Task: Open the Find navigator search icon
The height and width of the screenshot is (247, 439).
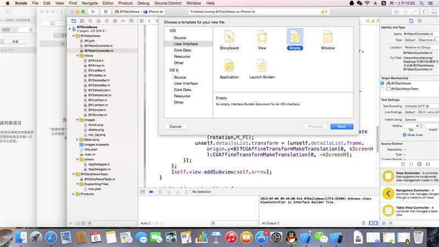Action: [x=90, y=21]
